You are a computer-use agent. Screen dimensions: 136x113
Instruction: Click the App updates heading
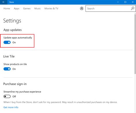13,30
